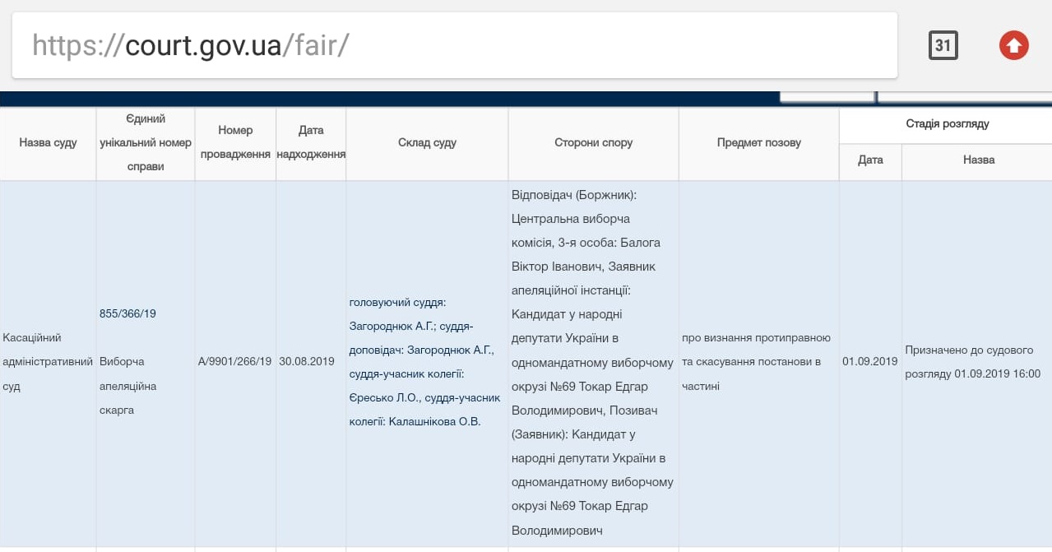Viewport: 1052px width, 552px height.
Task: Click the receipt date 30.08.2019
Action: pos(307,362)
